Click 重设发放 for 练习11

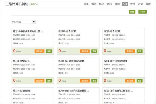39,51
